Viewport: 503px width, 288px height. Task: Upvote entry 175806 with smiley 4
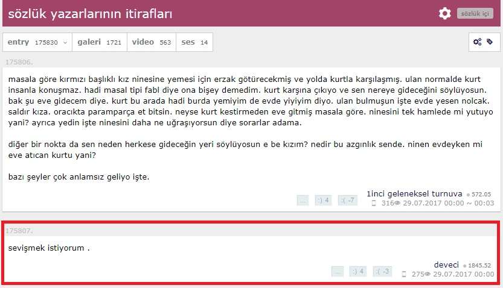pyautogui.click(x=323, y=200)
